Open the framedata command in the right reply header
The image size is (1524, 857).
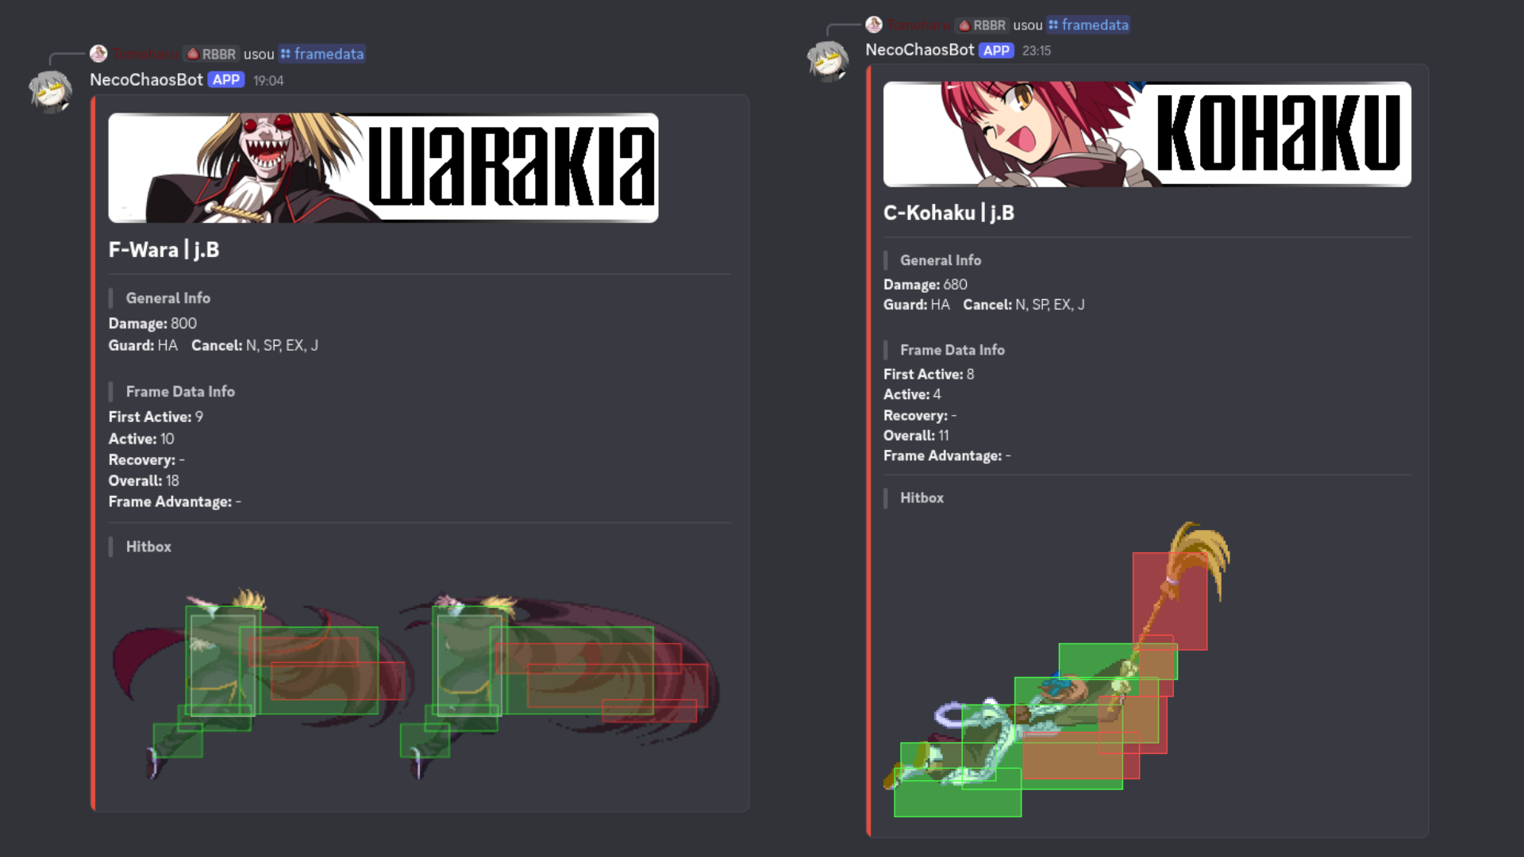(x=1088, y=25)
